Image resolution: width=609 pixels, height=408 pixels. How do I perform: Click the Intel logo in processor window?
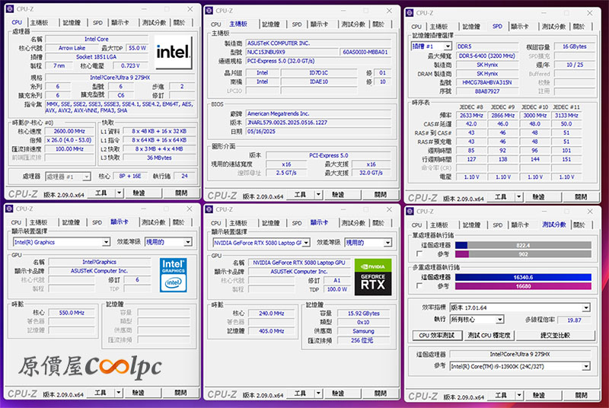[x=173, y=52]
